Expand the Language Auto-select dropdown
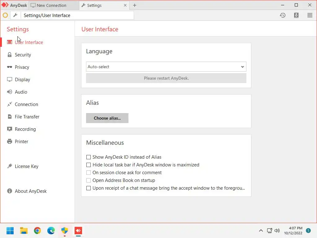Image resolution: width=317 pixels, height=238 pixels. click(166, 67)
